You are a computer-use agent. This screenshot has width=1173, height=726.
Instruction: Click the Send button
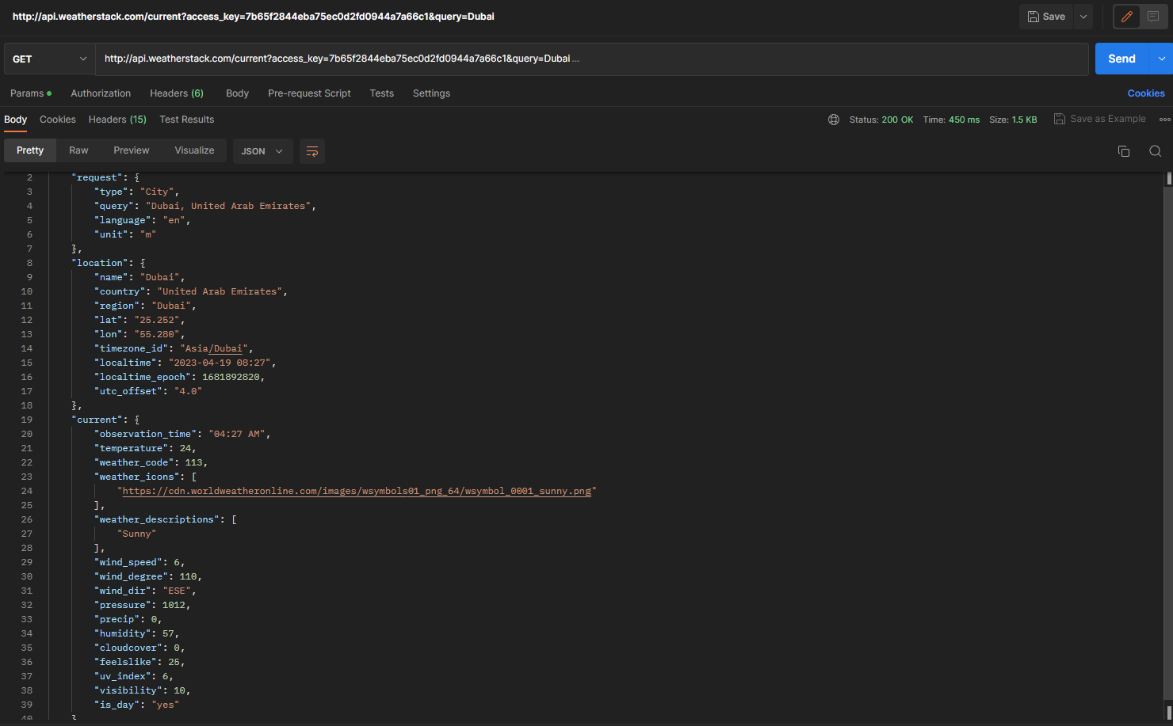[1121, 58]
